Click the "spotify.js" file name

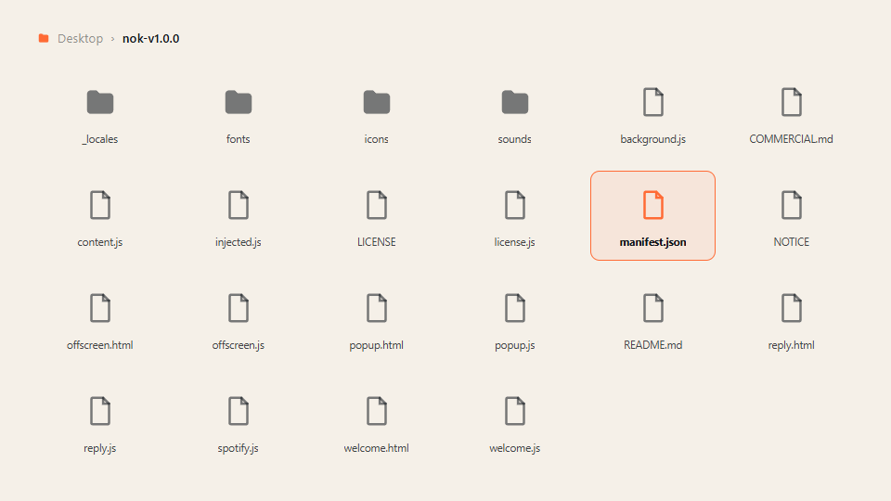[x=239, y=447]
